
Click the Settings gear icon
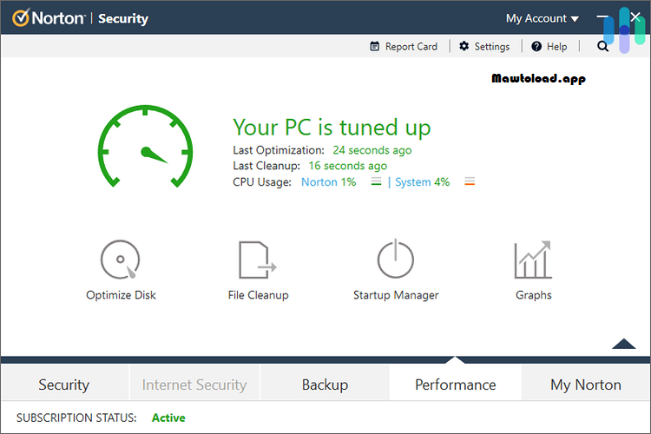tap(464, 46)
